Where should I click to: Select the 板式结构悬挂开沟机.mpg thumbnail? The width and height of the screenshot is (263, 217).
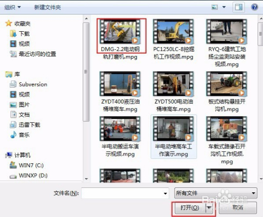227,84
